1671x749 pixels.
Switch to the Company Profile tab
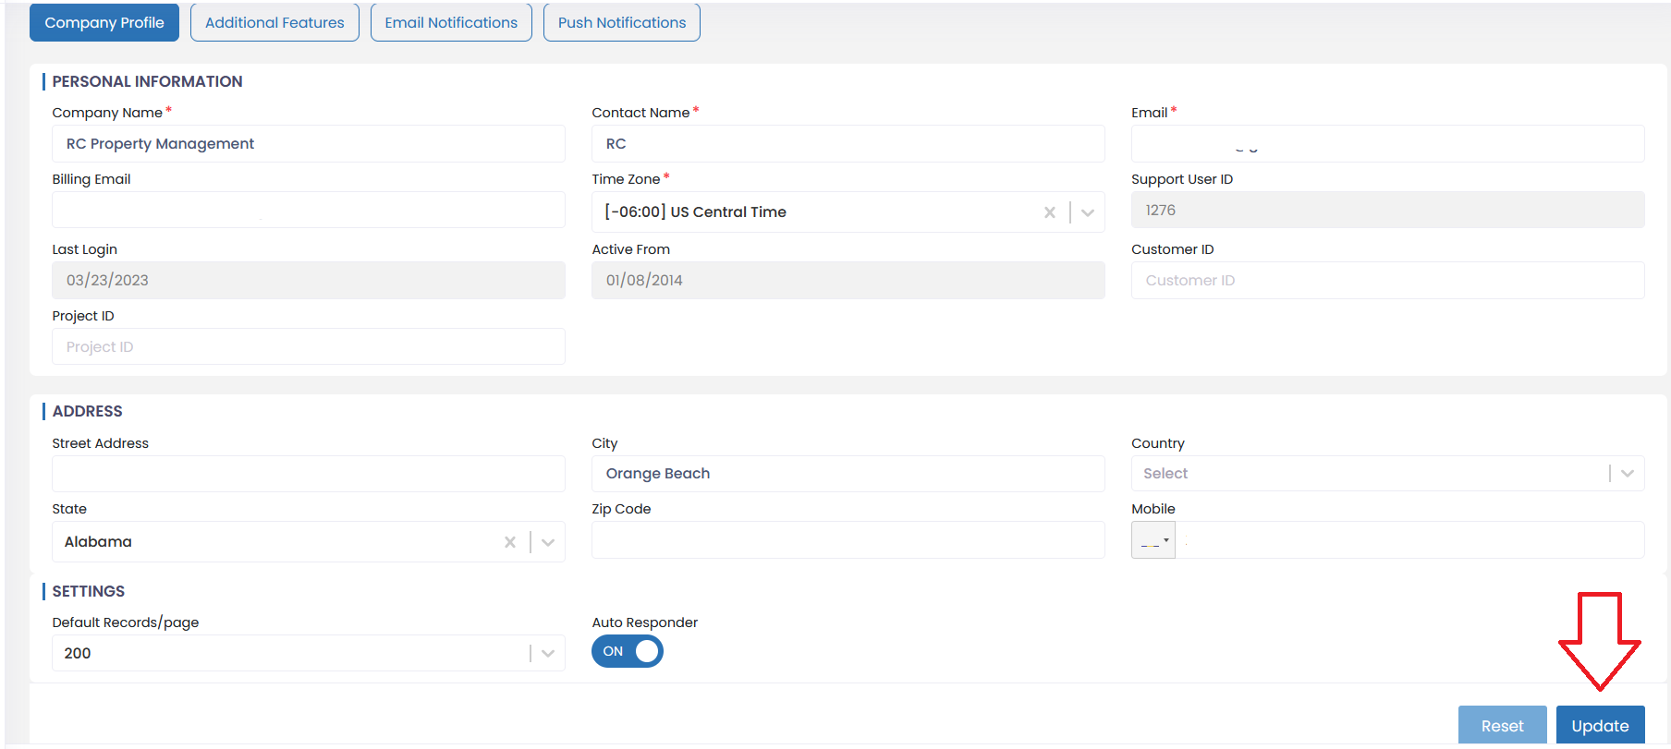104,22
